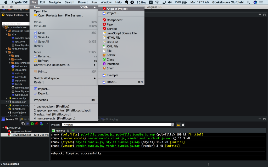Image resolution: width=268 pixels, height=167 pixels.
Task: Add a new terminal tab with green plus
Action: coord(73,131)
